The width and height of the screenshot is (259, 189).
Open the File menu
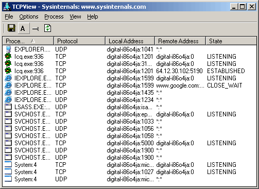[9, 16]
